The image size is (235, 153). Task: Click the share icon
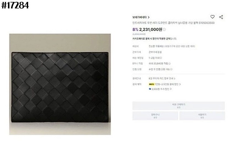221,17
